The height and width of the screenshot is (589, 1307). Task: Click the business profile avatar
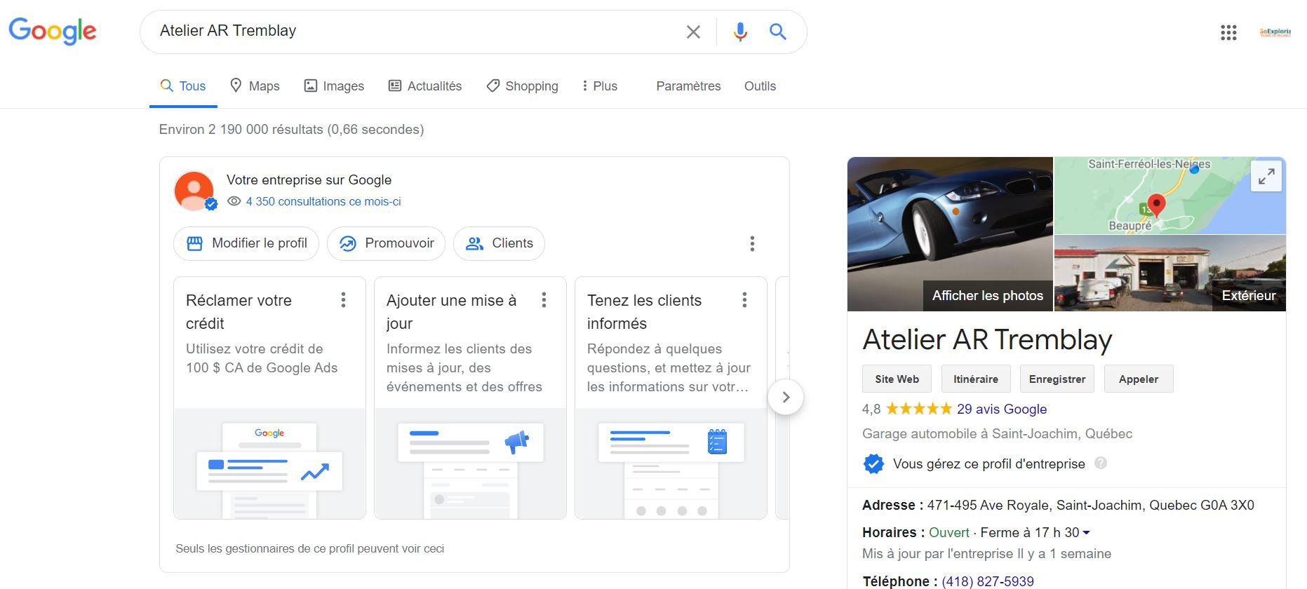[x=194, y=191]
